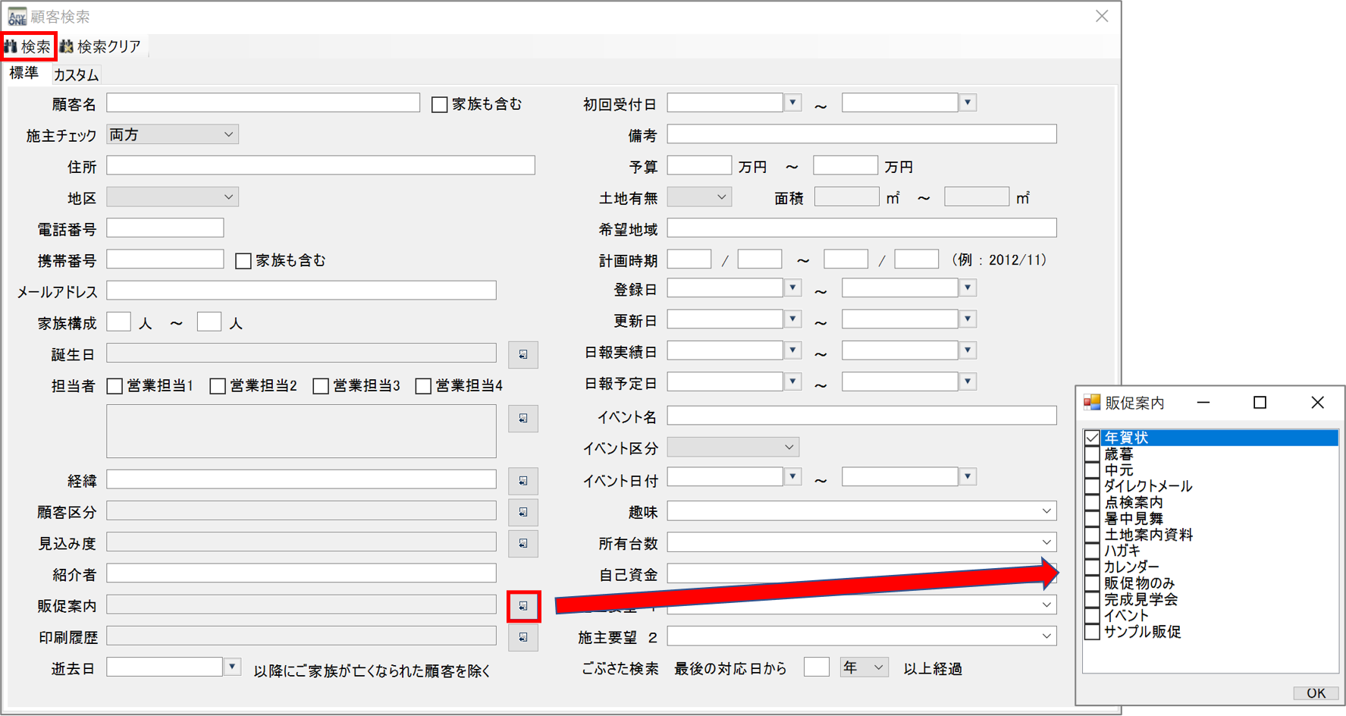The height and width of the screenshot is (716, 1346).
Task: Click the 検索 binoculars search button
Action: point(28,47)
